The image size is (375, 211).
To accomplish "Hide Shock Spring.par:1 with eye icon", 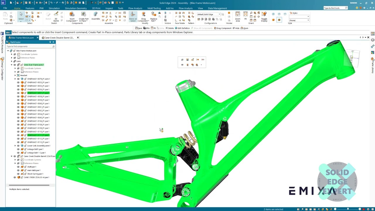I will point(18,174).
